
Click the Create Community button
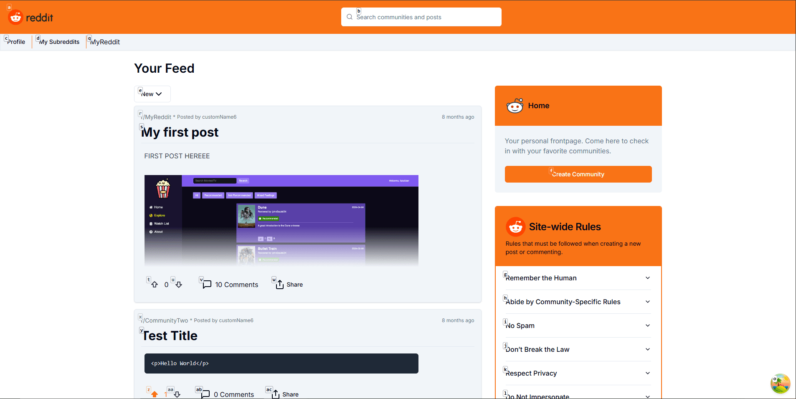tap(578, 174)
